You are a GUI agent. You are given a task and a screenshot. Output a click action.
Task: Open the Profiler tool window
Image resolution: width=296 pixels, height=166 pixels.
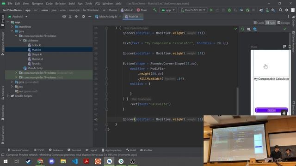point(146,150)
